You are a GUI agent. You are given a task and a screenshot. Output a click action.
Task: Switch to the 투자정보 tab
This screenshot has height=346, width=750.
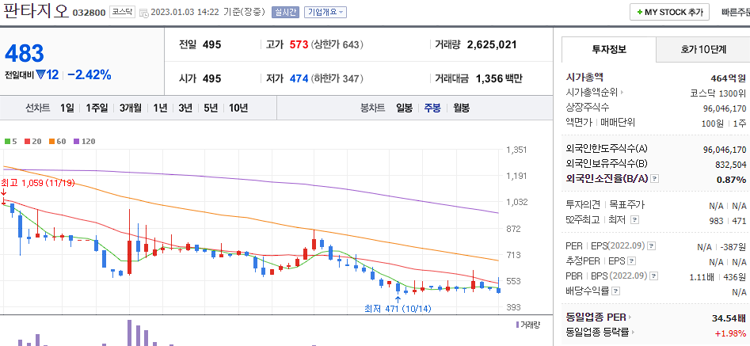pos(609,49)
